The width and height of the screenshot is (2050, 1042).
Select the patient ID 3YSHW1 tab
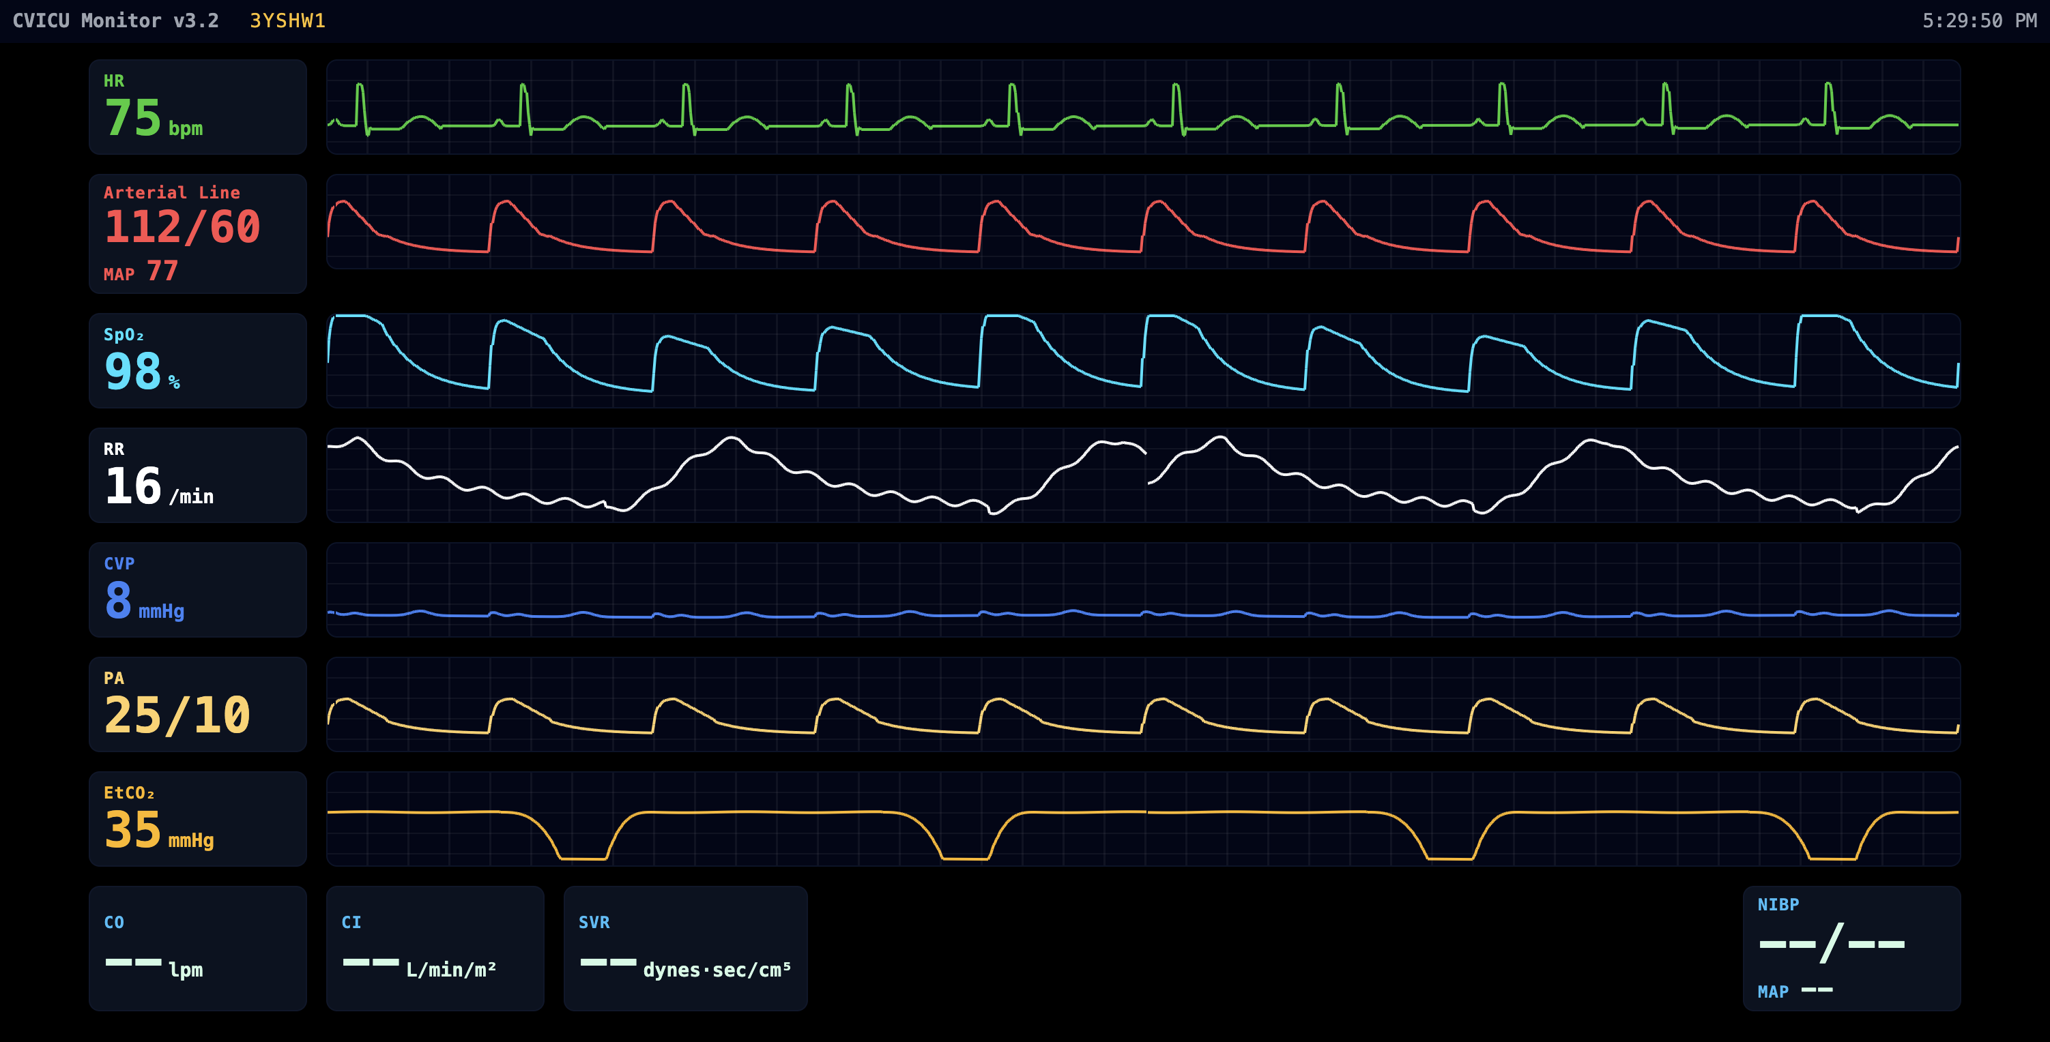click(287, 20)
